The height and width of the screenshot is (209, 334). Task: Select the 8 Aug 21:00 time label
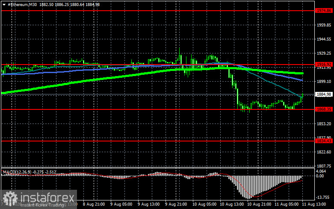click(x=94, y=204)
